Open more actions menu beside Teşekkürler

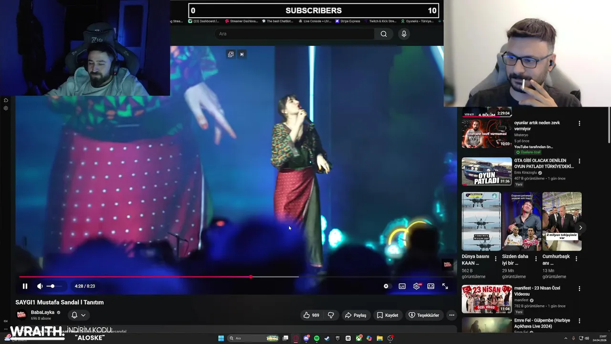(452, 315)
